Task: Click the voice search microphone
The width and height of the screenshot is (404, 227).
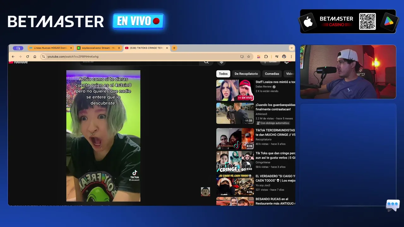Action: pos(222,62)
